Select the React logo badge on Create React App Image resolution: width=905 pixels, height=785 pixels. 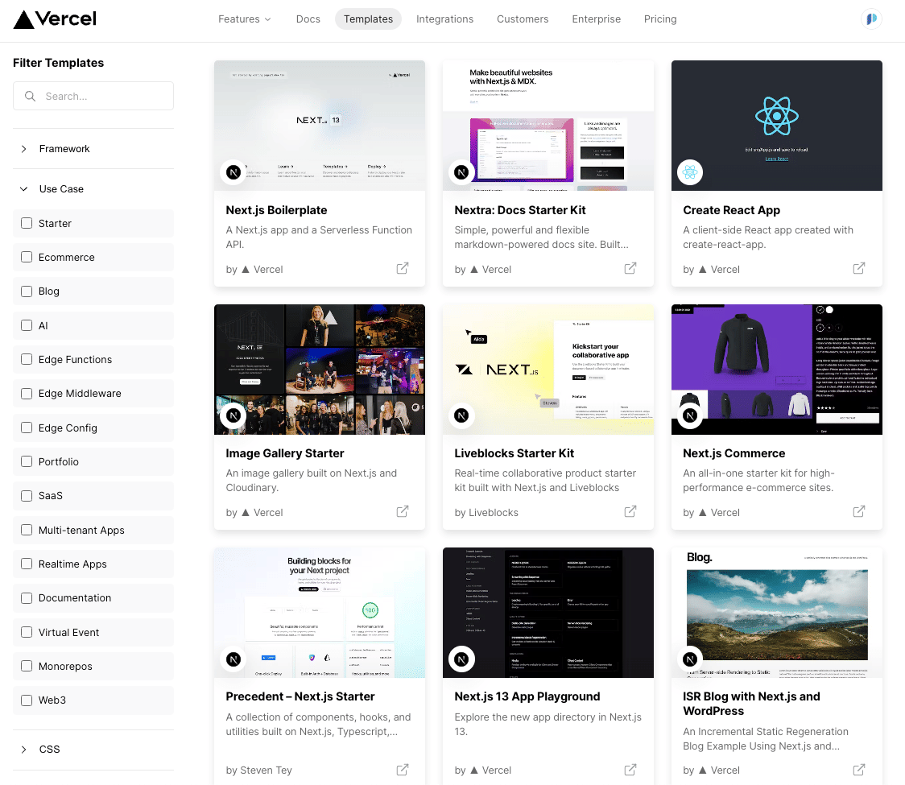[690, 172]
